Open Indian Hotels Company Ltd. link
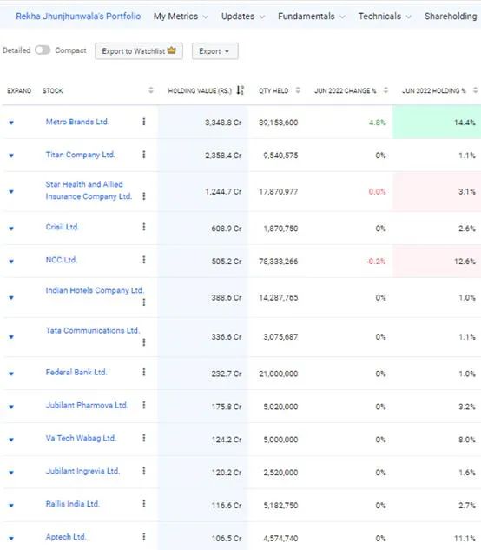The image size is (481, 550). (95, 290)
